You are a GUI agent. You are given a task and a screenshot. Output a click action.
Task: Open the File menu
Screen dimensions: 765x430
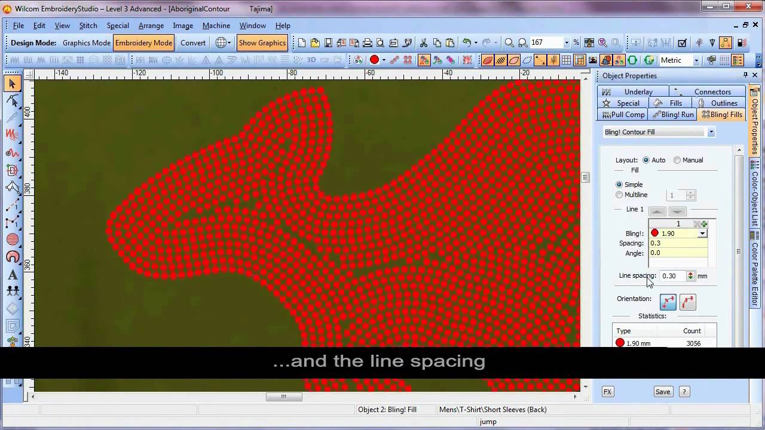[19, 26]
